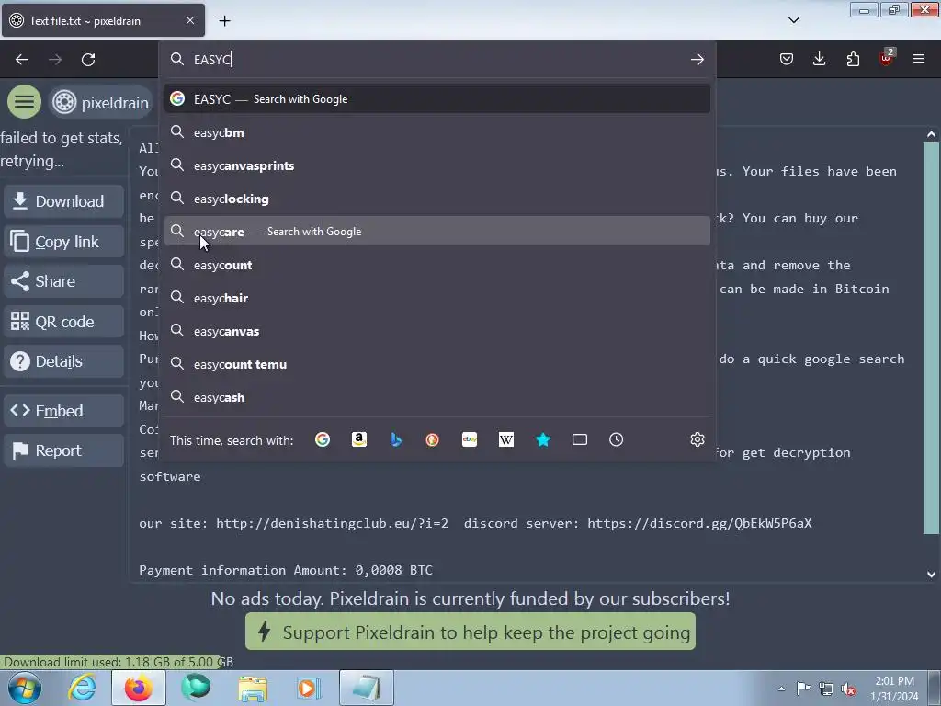Go back using the back arrow
The height and width of the screenshot is (706, 941).
[22, 60]
